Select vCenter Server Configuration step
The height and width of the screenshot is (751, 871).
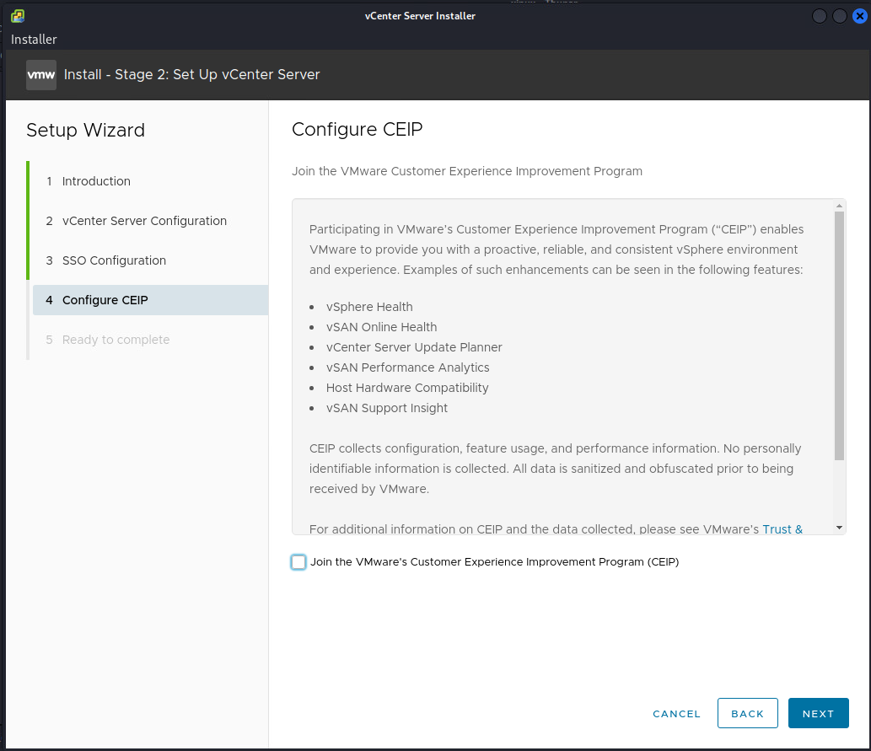[x=144, y=221]
